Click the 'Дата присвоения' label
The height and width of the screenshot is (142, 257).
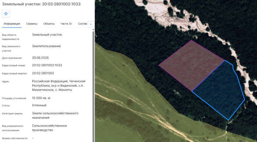click(x=12, y=58)
